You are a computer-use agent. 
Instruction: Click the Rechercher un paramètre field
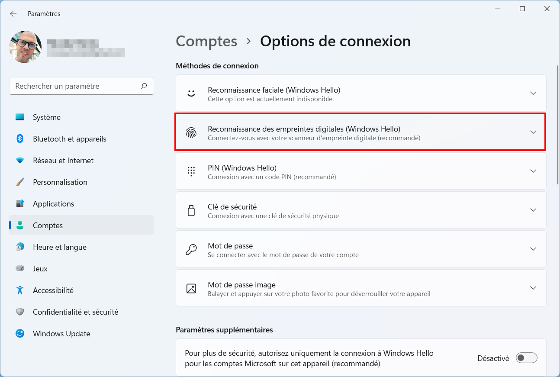click(x=81, y=86)
